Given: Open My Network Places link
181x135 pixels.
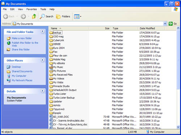Looking at the screenshot, I should pos(22,80).
